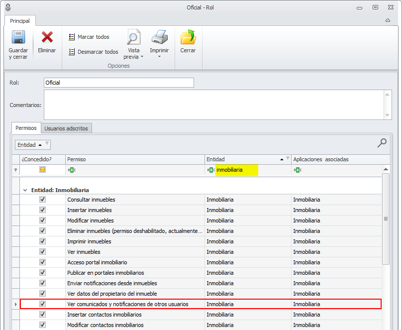Sort by the Permiso column header
402x330 pixels.
[134, 159]
